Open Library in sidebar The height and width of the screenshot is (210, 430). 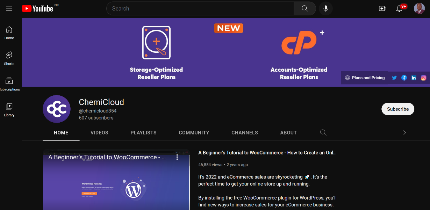pyautogui.click(x=9, y=110)
